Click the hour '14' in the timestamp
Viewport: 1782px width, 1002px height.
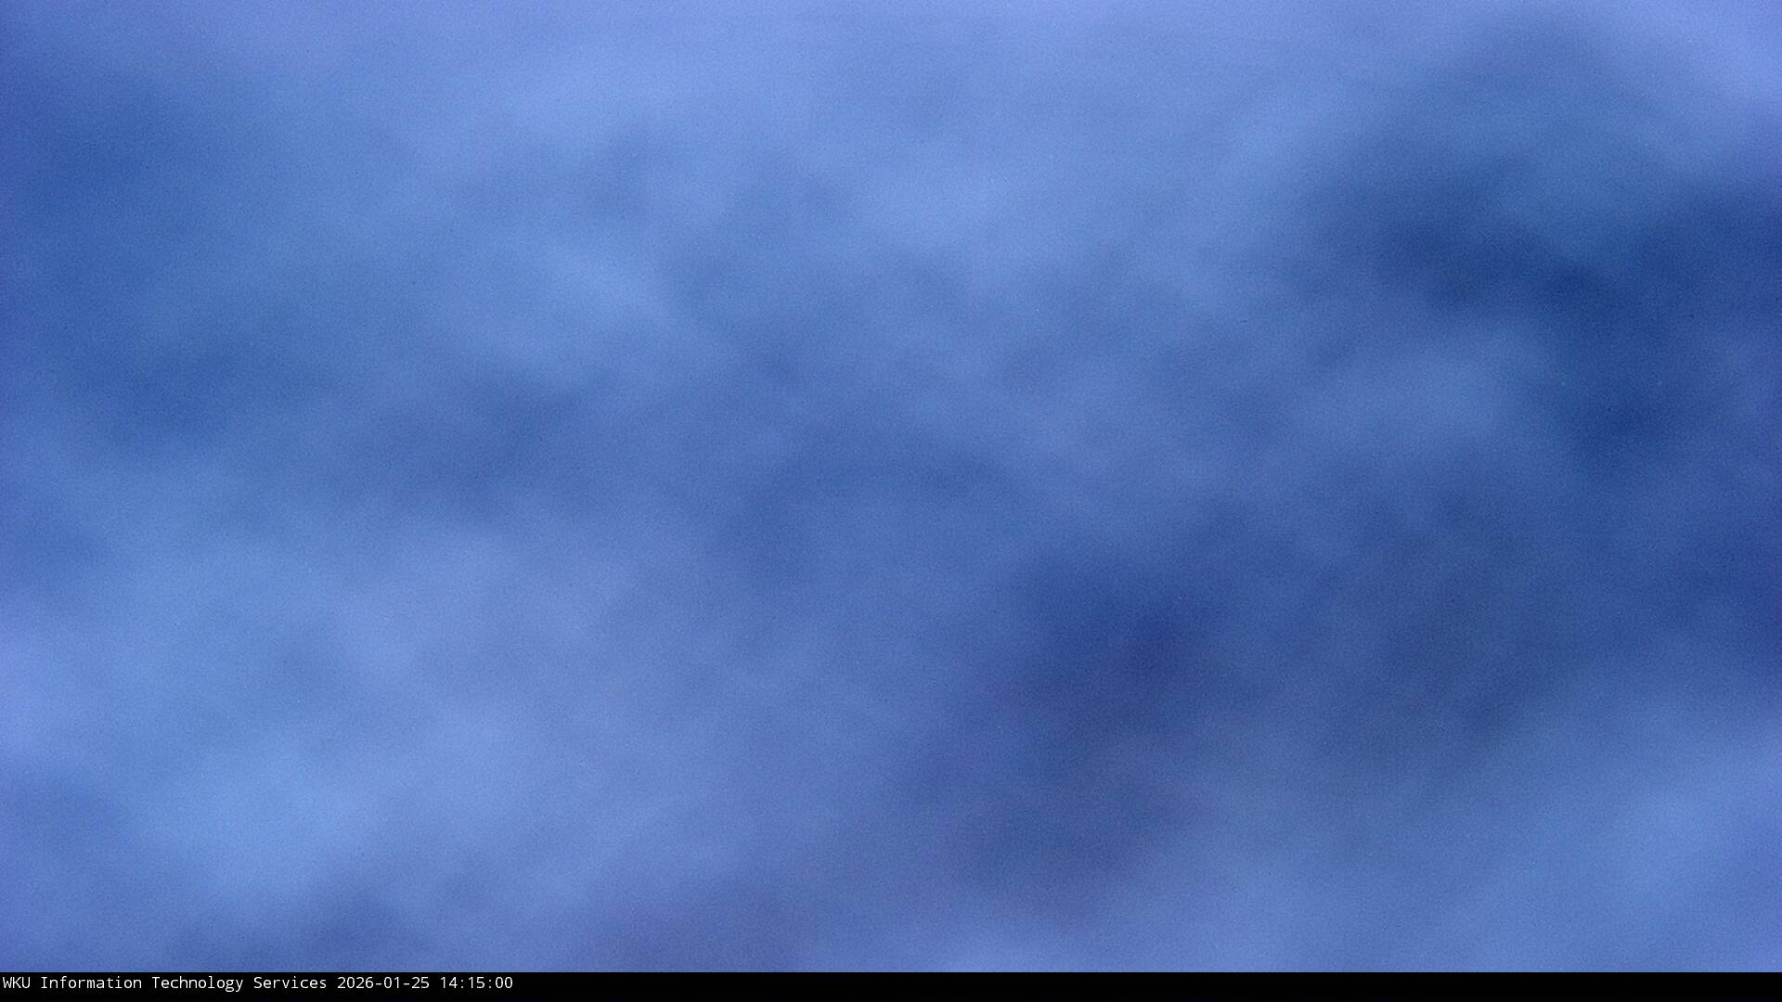(x=447, y=983)
